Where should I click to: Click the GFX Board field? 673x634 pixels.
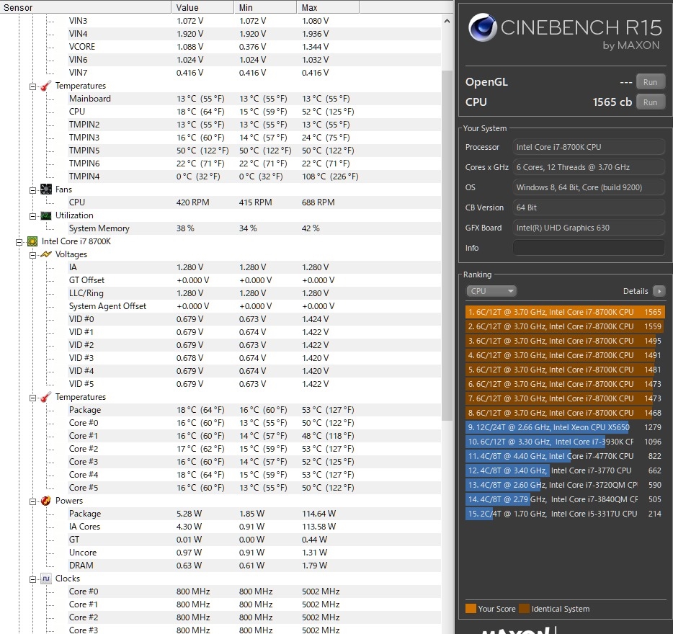tap(589, 228)
